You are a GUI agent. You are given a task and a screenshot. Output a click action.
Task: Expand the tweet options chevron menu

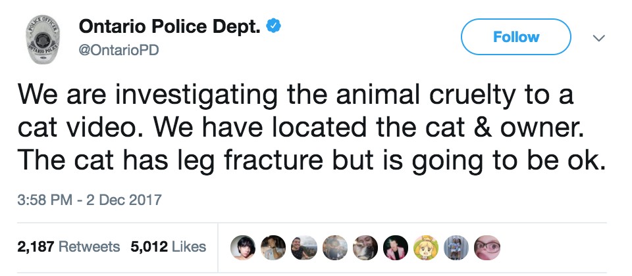click(598, 38)
